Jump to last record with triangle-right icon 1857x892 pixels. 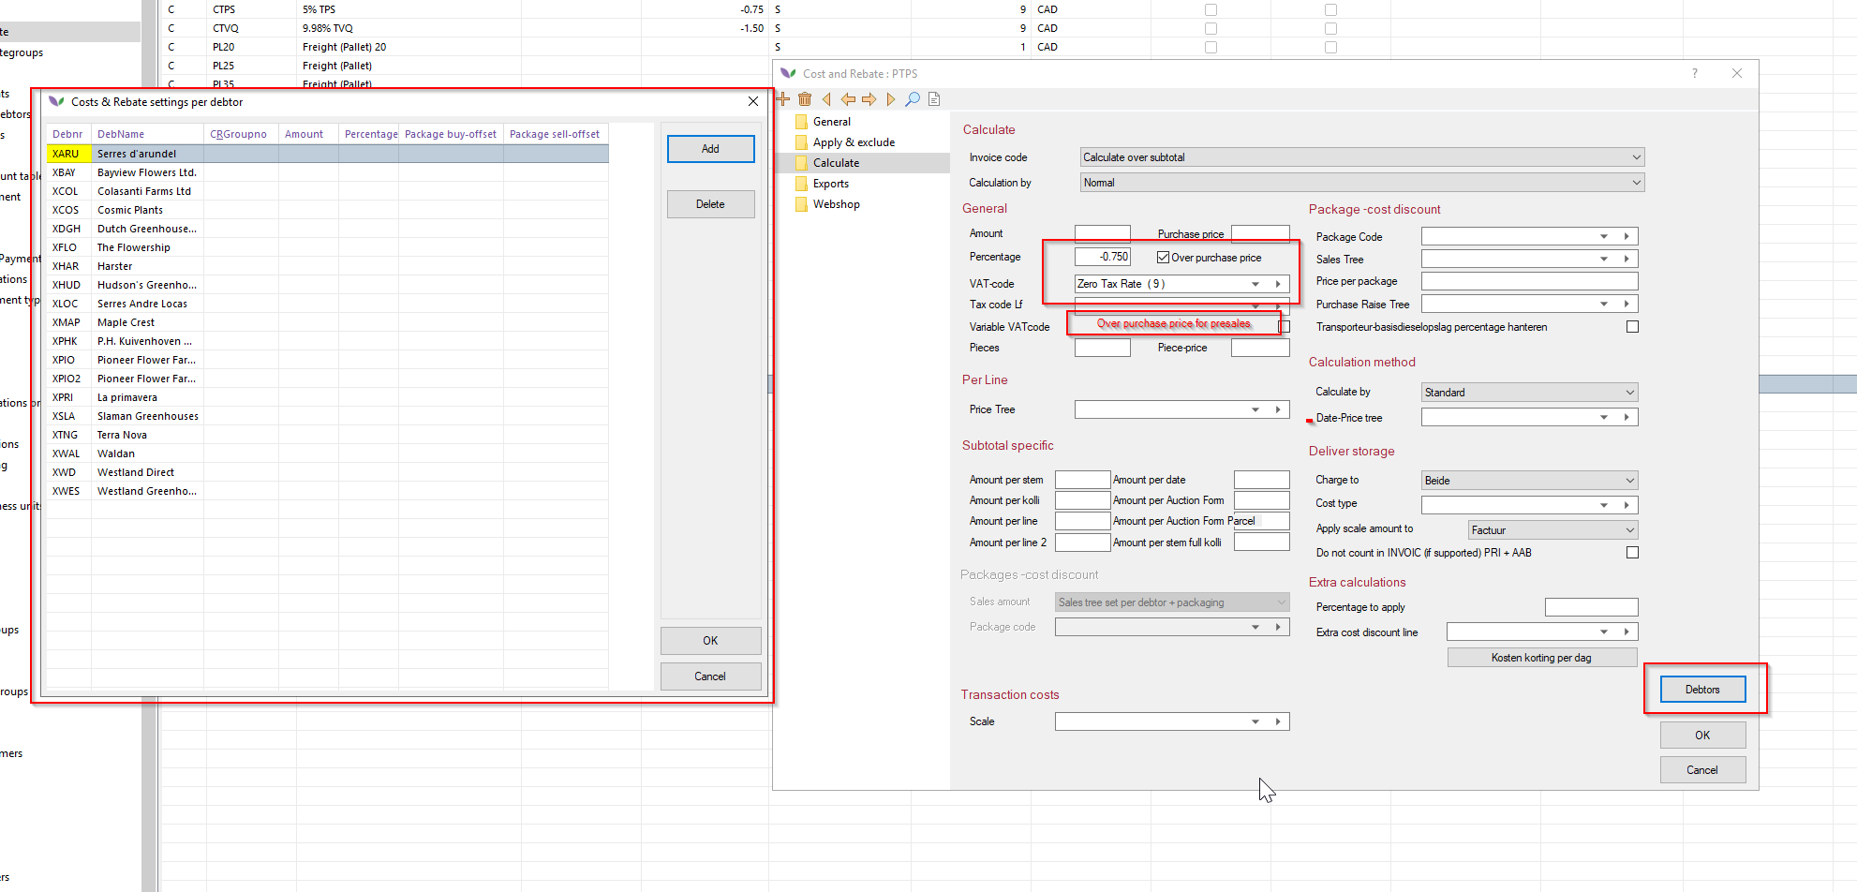[x=890, y=99]
